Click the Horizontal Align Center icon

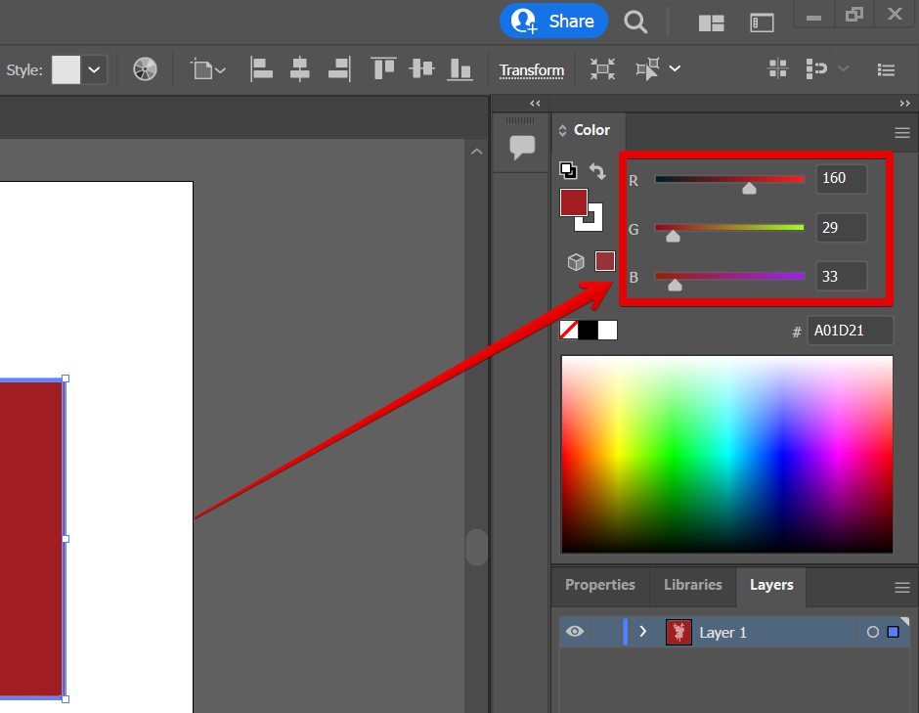click(x=300, y=69)
